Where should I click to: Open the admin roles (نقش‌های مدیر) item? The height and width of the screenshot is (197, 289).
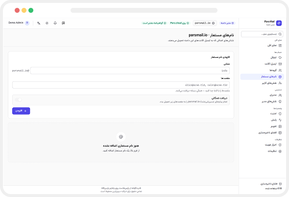coord(262,101)
